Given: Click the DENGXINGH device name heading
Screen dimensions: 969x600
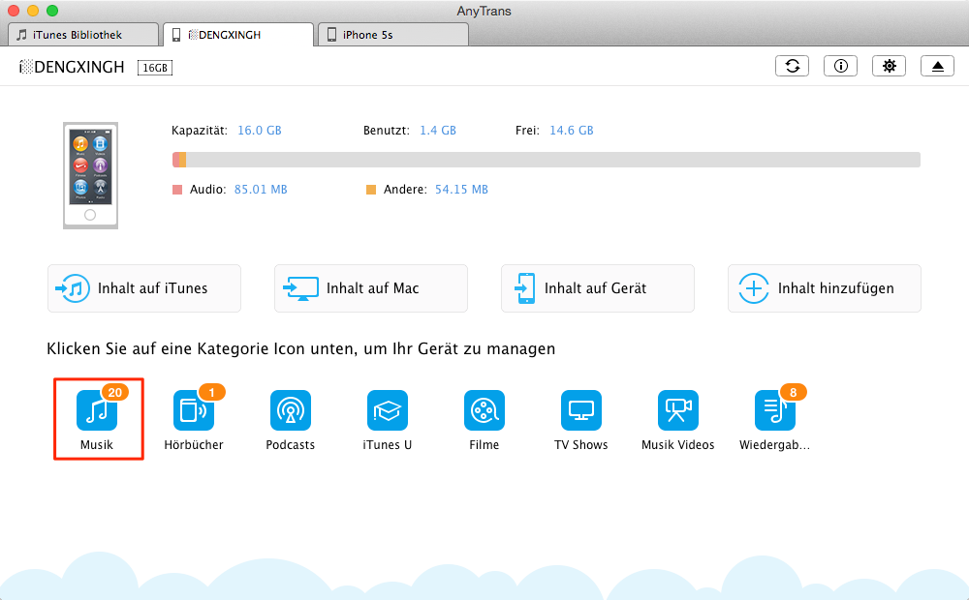Looking at the screenshot, I should point(73,67).
